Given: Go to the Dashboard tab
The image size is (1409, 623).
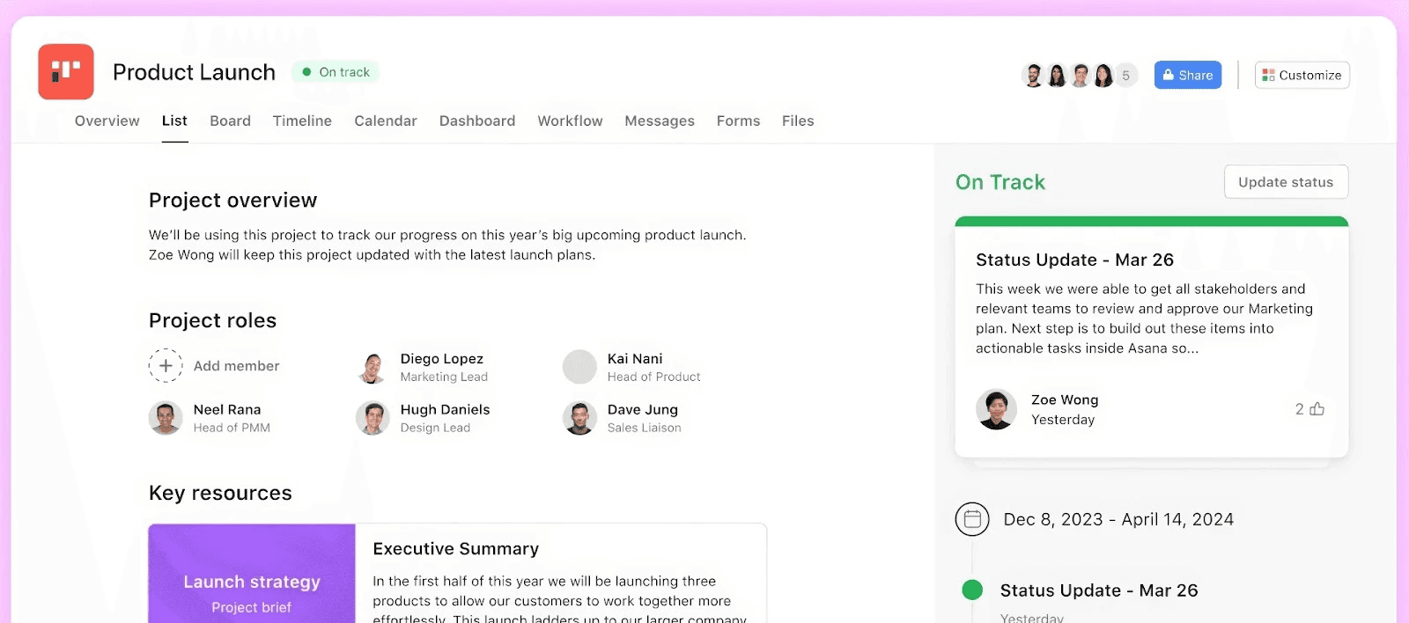Looking at the screenshot, I should (477, 121).
